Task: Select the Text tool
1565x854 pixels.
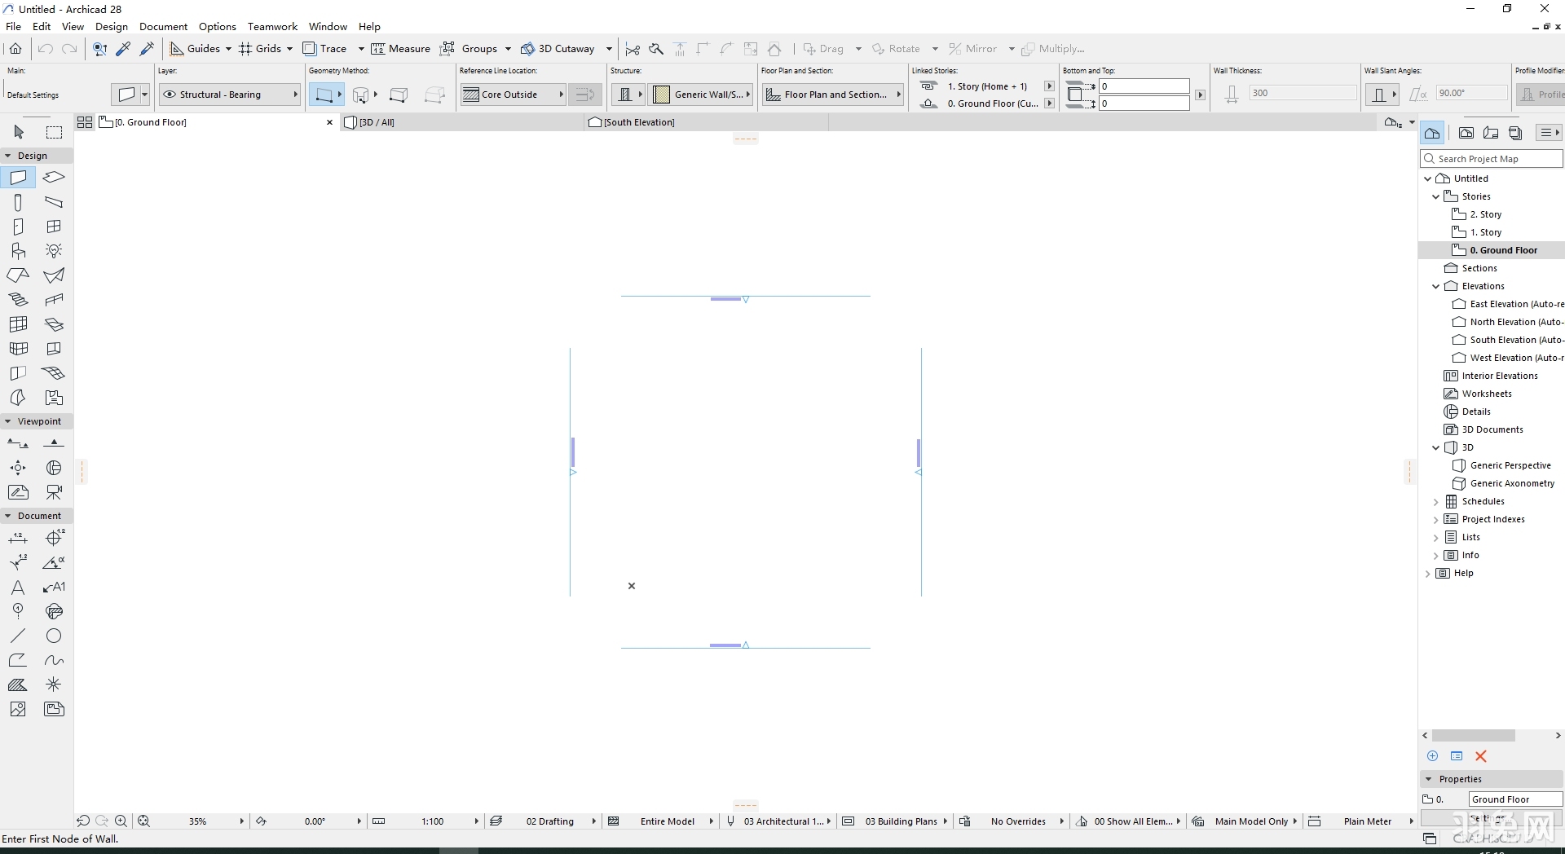Action: 18,588
